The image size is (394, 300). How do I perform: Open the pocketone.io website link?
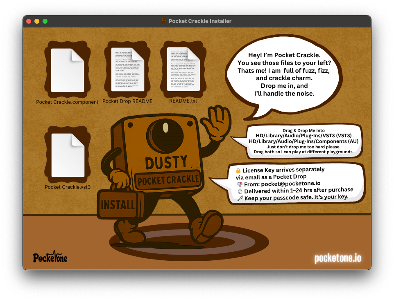[338, 258]
